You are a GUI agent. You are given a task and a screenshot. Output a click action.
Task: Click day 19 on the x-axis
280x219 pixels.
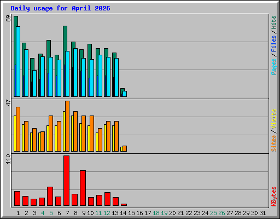[164, 213]
